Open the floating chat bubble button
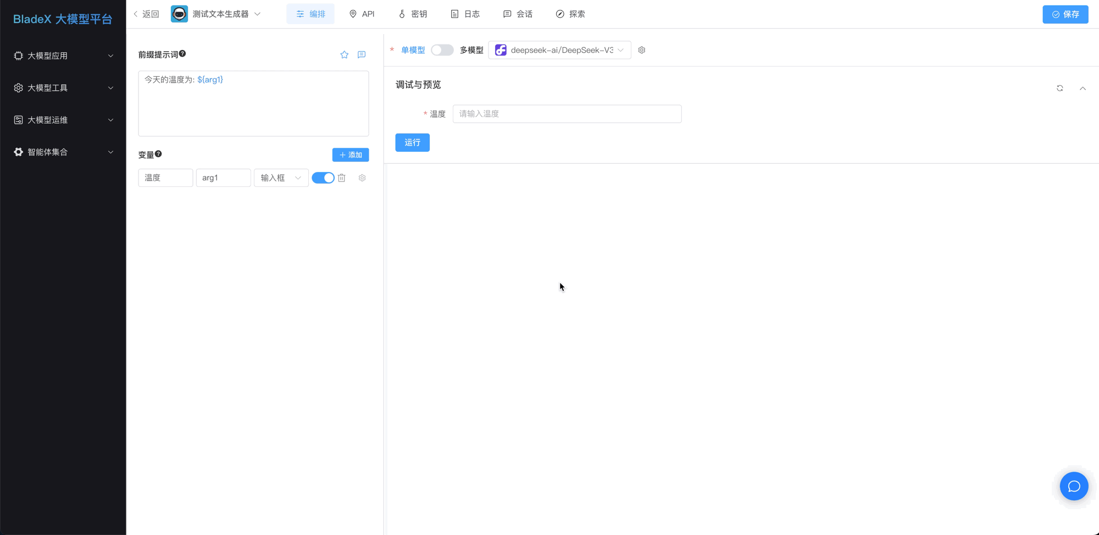 [1074, 486]
